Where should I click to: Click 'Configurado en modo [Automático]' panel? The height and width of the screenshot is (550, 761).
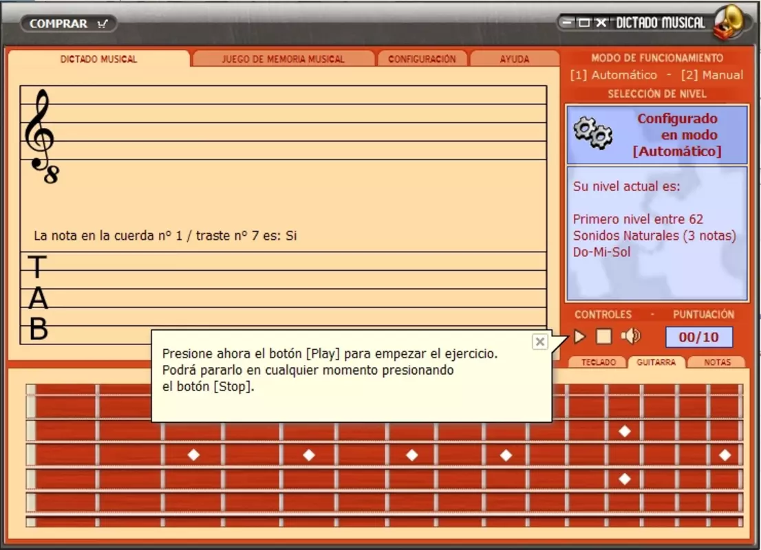pyautogui.click(x=656, y=135)
